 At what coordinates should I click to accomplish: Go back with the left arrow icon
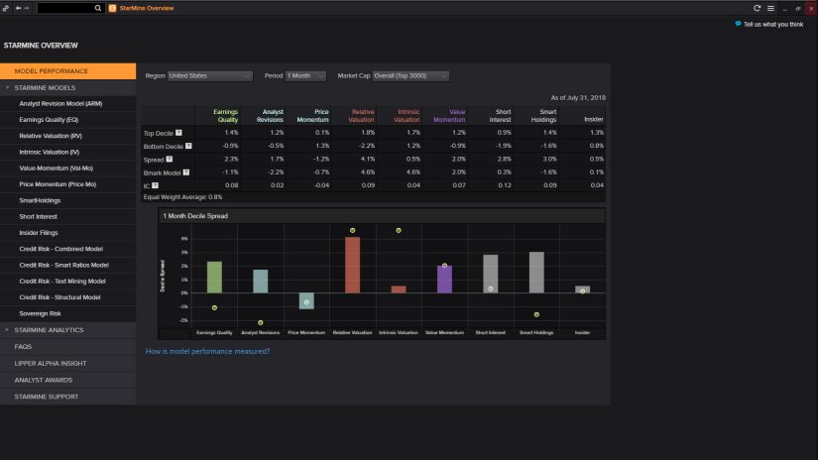18,8
